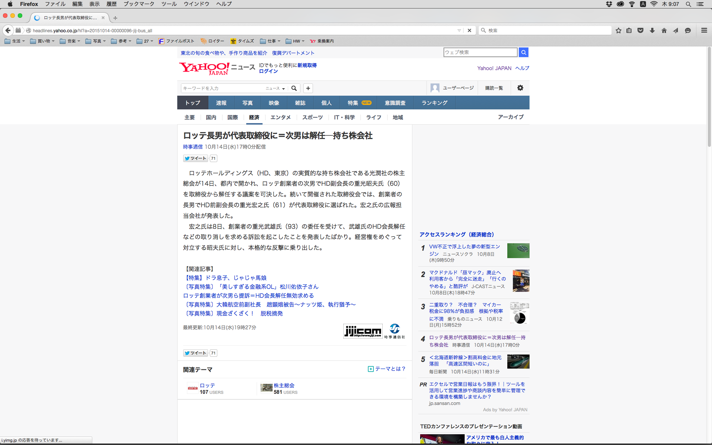Click the blue web search magnifier button
This screenshot has height=445, width=712.
tap(523, 52)
